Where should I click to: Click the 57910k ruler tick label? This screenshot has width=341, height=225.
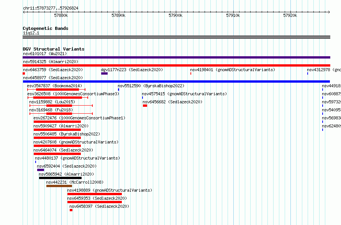pyautogui.click(x=233, y=15)
